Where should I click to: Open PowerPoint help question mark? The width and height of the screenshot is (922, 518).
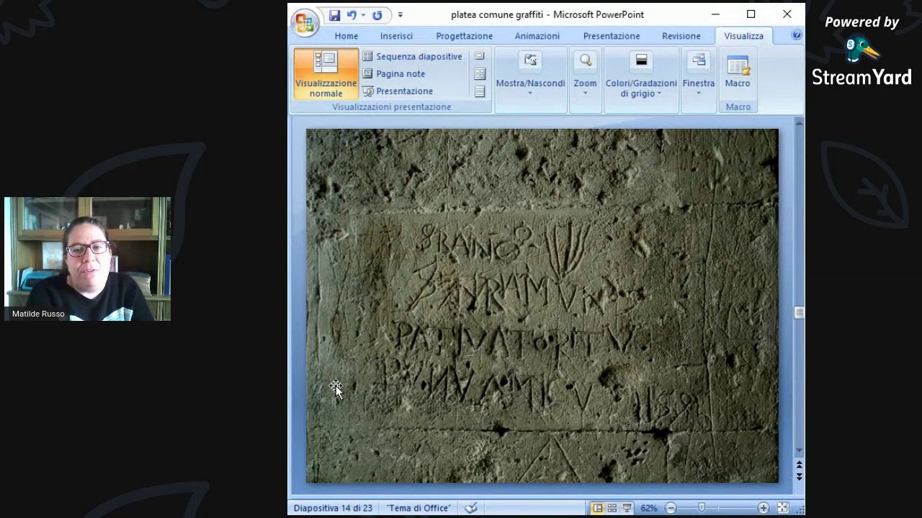coord(796,35)
